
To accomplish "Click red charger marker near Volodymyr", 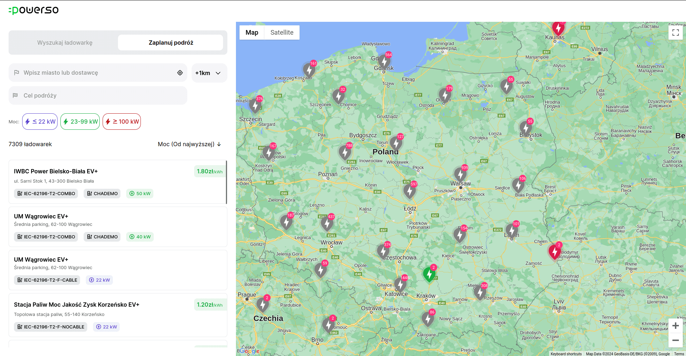I will (555, 251).
